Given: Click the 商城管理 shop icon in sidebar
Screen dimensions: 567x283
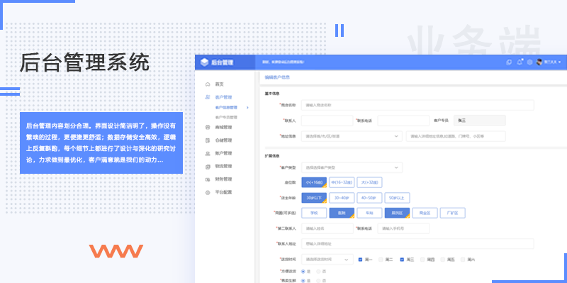Looking at the screenshot, I should pyautogui.click(x=208, y=128).
